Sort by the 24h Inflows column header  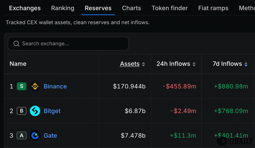click(x=173, y=64)
